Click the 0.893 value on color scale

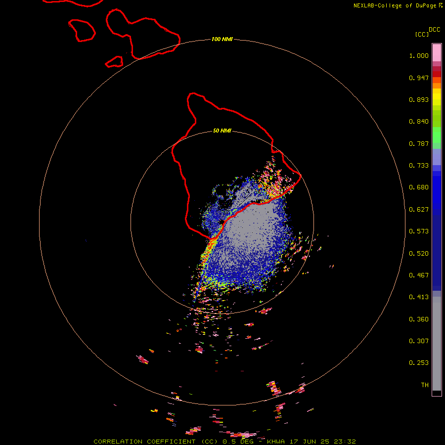[x=419, y=99]
